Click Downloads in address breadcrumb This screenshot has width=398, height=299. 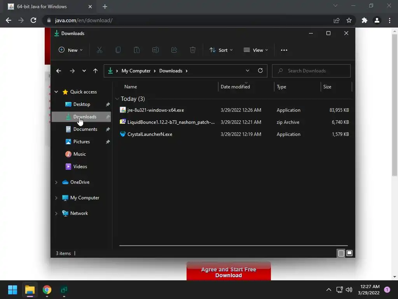coord(171,71)
